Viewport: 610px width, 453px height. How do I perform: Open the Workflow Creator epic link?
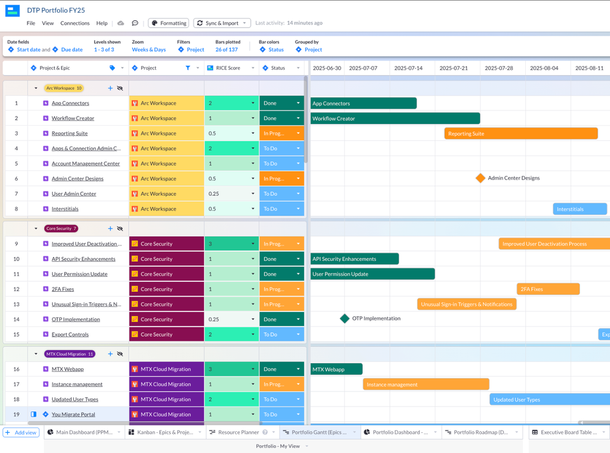[73, 118]
